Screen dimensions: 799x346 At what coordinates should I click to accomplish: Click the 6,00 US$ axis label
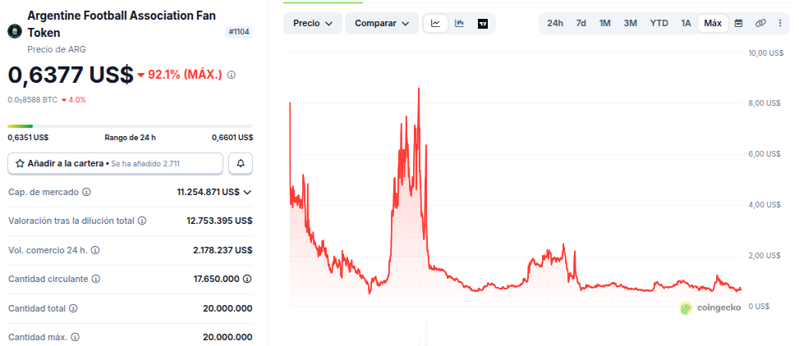click(765, 154)
